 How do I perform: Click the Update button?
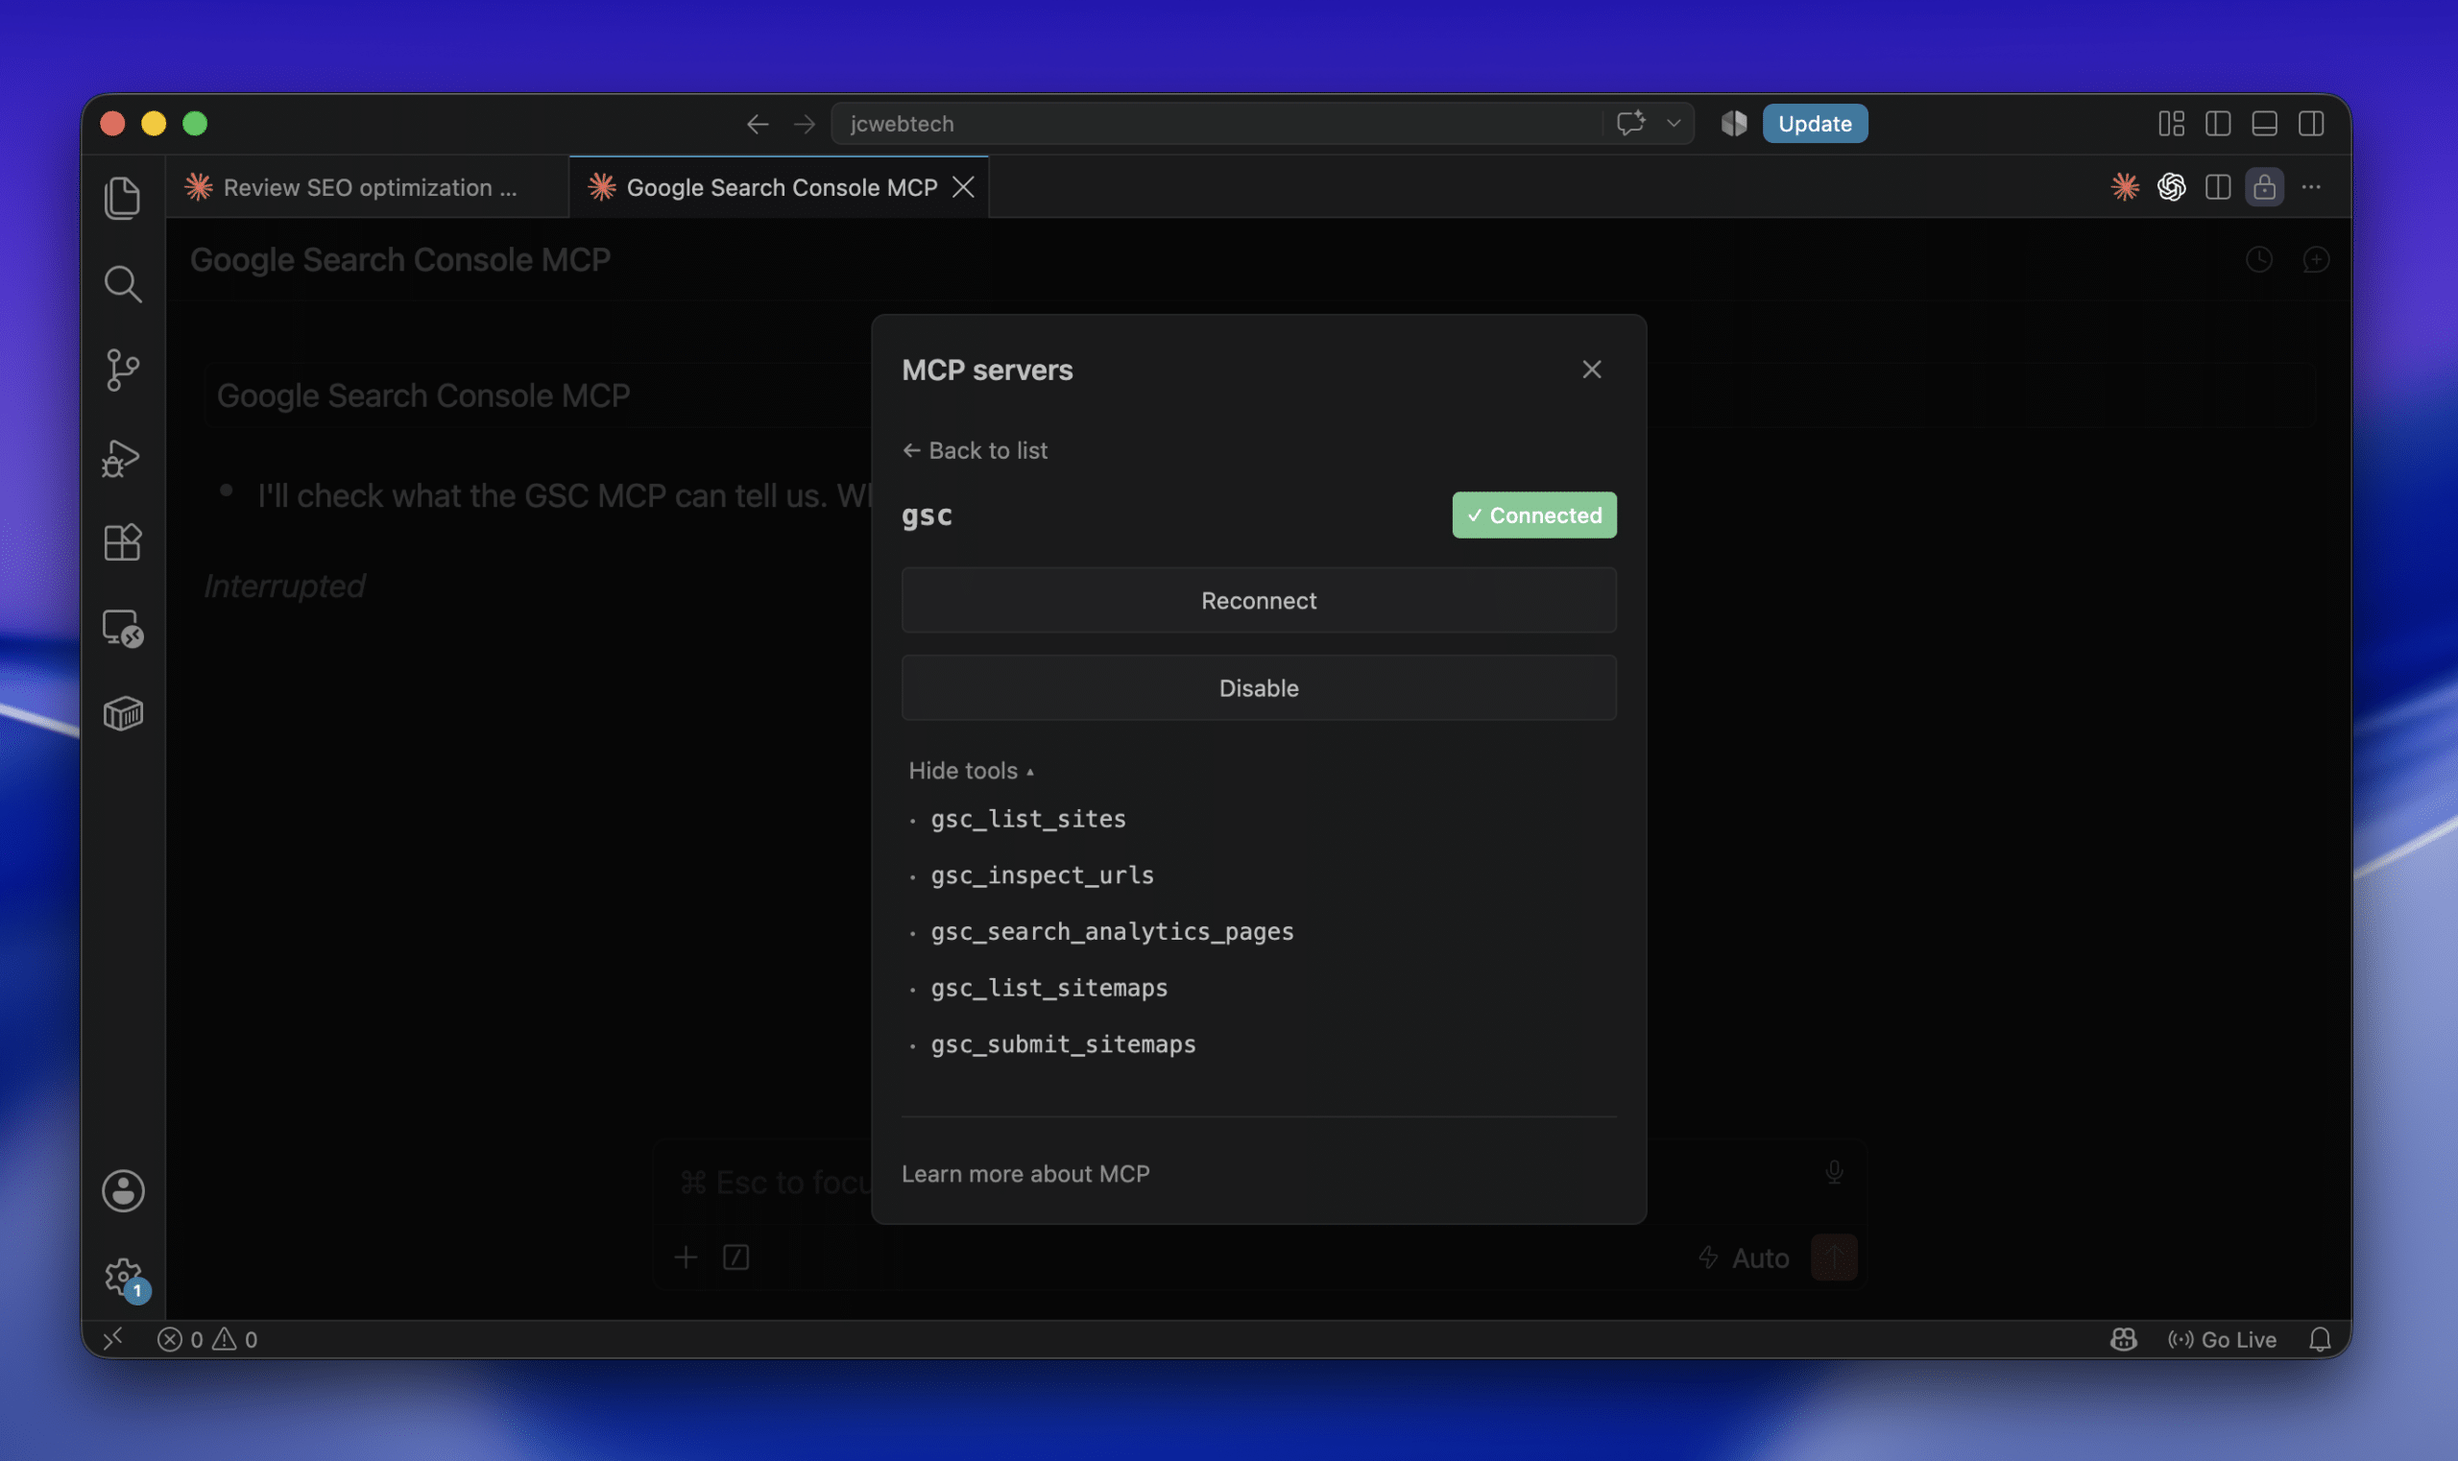(1815, 123)
